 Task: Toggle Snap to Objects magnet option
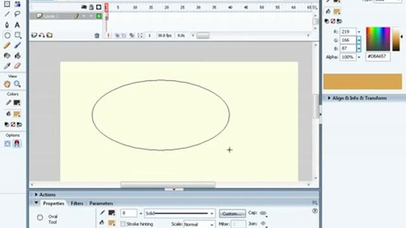(x=17, y=144)
